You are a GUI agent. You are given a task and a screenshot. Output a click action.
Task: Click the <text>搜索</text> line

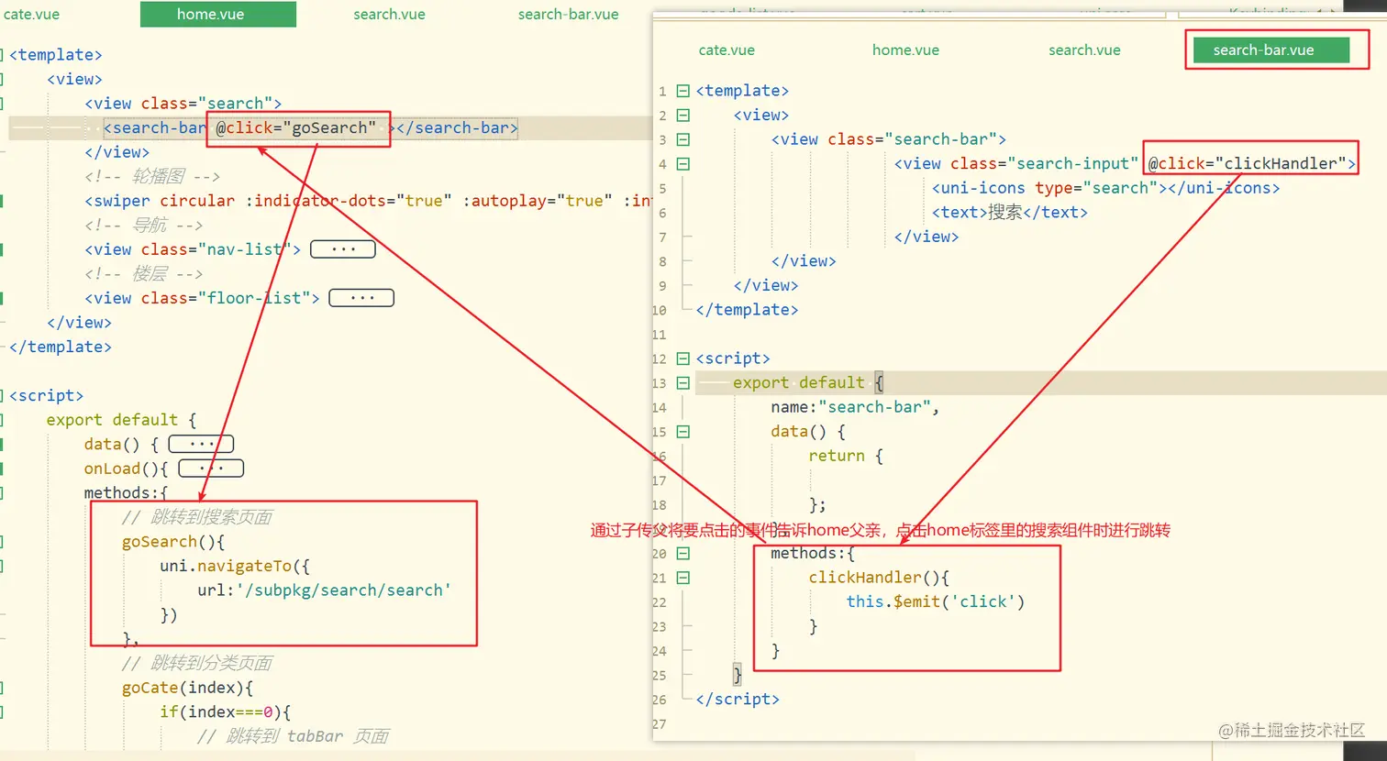[1010, 213]
